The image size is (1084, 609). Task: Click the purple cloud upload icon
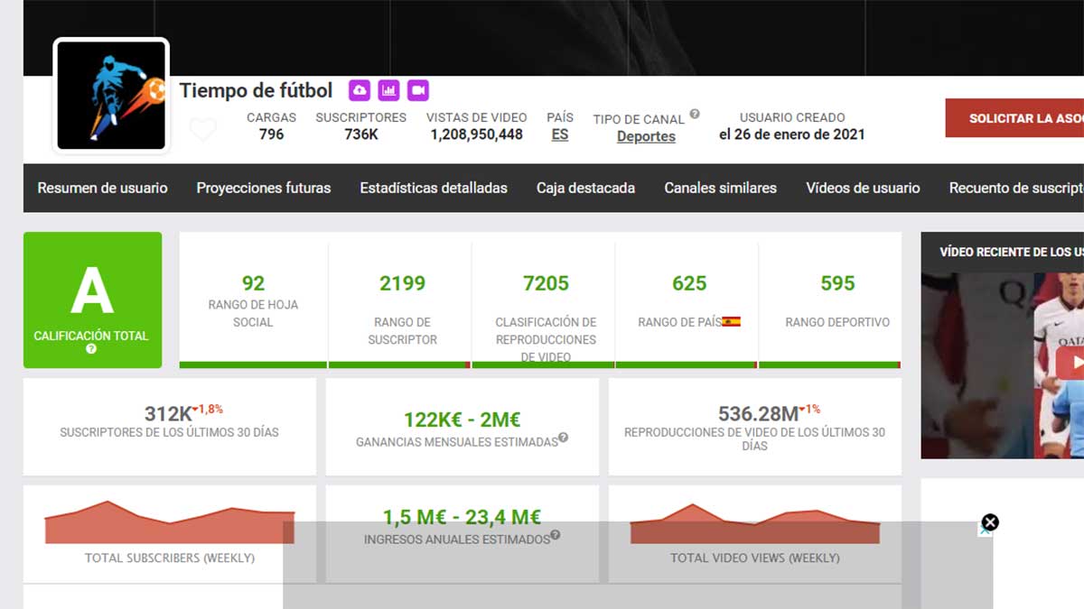[x=360, y=90]
